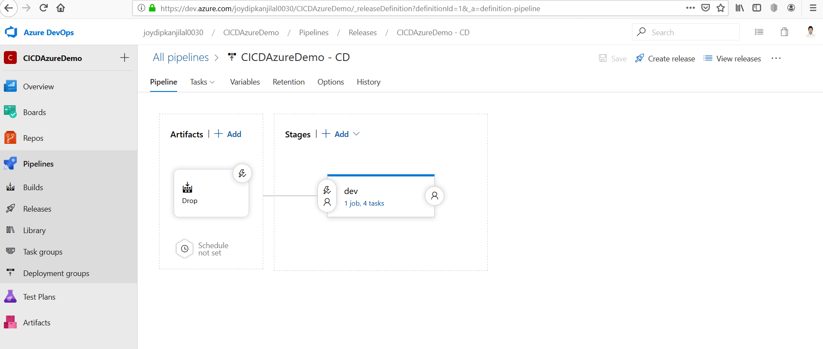Open the All pipelines link

pyautogui.click(x=181, y=57)
